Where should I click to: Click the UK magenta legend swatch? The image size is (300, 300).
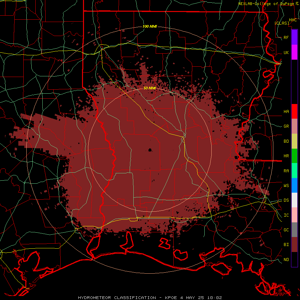[294, 52]
